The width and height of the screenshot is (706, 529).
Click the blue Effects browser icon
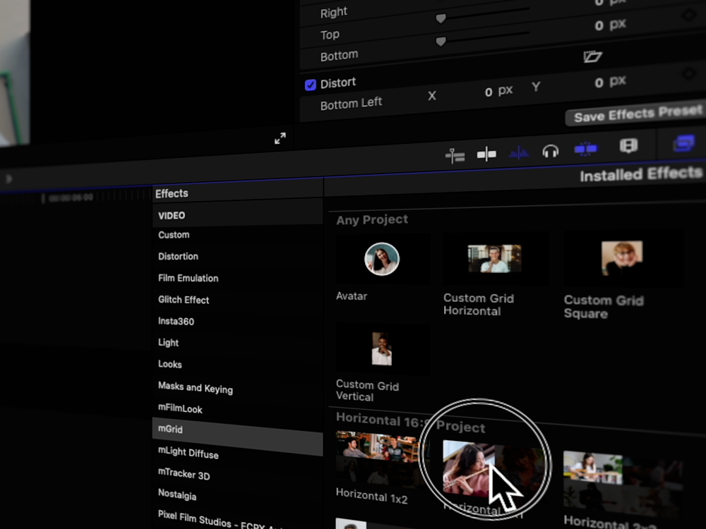point(683,143)
